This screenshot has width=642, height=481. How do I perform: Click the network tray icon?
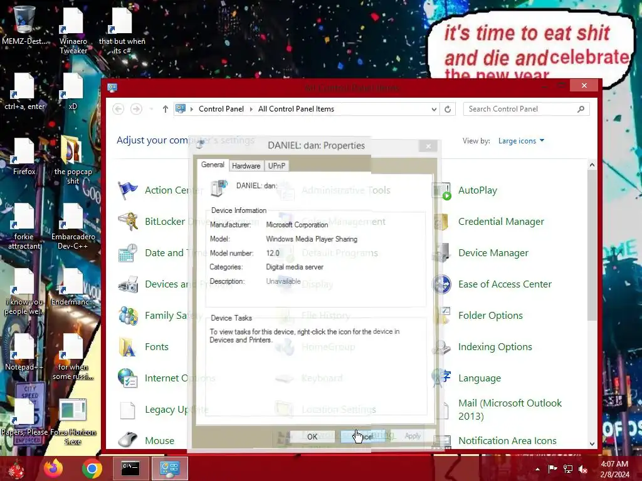568,469
